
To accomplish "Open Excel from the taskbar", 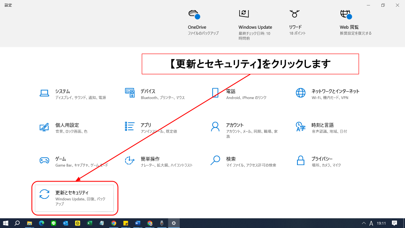I will [89, 223].
